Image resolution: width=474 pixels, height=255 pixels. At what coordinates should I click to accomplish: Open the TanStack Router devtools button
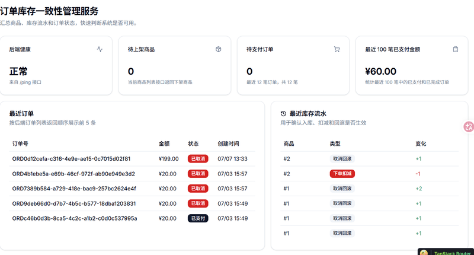click(x=446, y=252)
